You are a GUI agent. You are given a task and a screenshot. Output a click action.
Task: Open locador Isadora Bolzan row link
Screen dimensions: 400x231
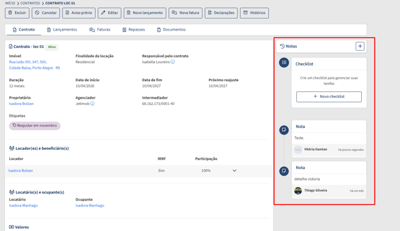[21, 170]
